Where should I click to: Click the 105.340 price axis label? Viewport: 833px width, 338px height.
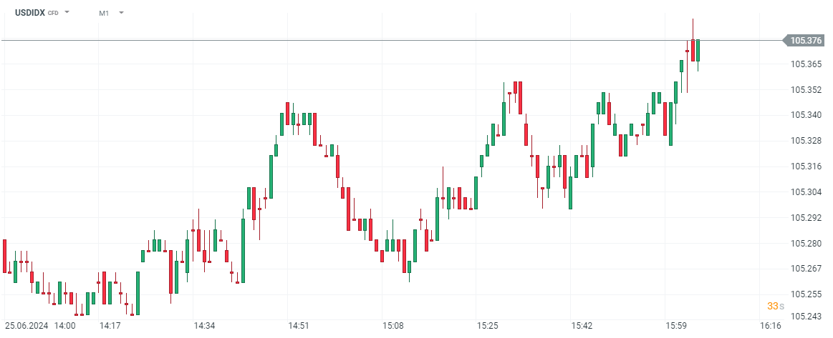point(806,115)
